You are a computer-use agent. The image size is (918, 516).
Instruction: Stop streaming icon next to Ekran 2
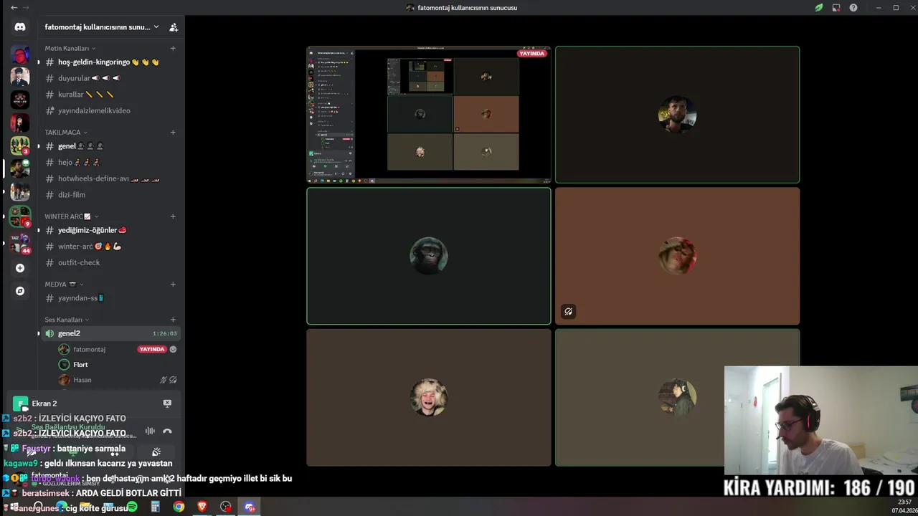[x=167, y=403]
